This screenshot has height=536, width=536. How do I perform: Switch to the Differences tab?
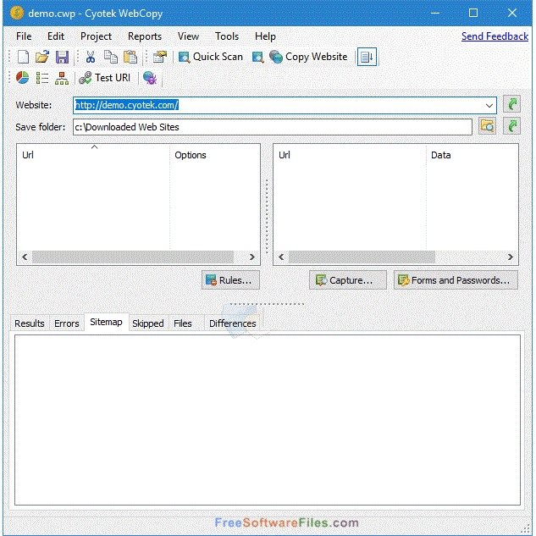[233, 323]
